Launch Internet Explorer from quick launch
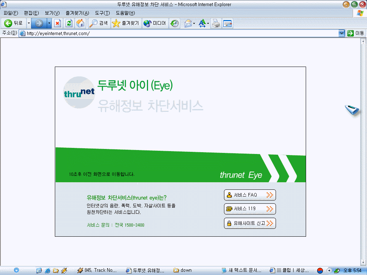Image resolution: width=367 pixels, height=275 pixels. point(48,271)
